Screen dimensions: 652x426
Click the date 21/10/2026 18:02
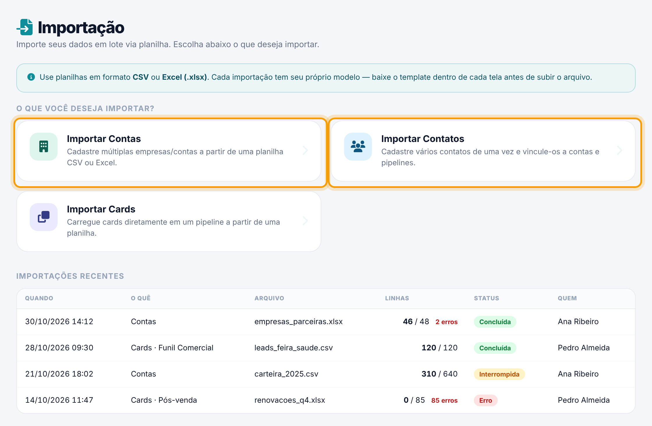(x=59, y=374)
